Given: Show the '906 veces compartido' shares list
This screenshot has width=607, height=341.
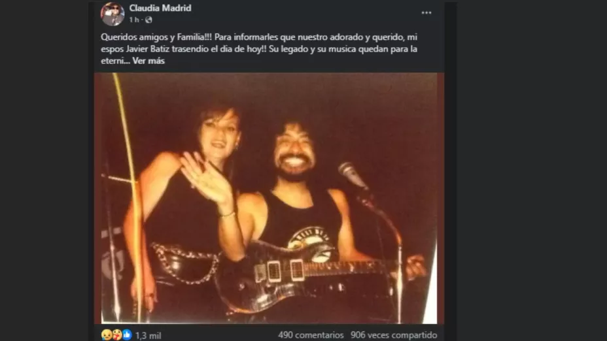Looking at the screenshot, I should coord(394,335).
